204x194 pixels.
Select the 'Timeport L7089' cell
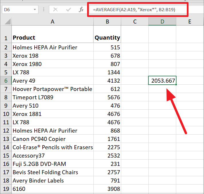tap(52, 97)
